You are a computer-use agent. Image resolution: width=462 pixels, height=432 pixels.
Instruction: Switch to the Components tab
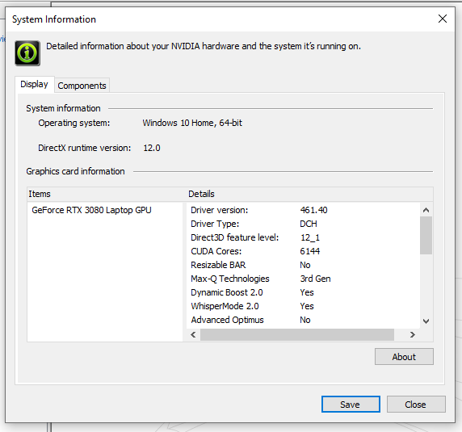pyautogui.click(x=82, y=86)
